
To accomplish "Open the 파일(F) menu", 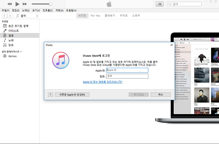I will pos(5,10).
